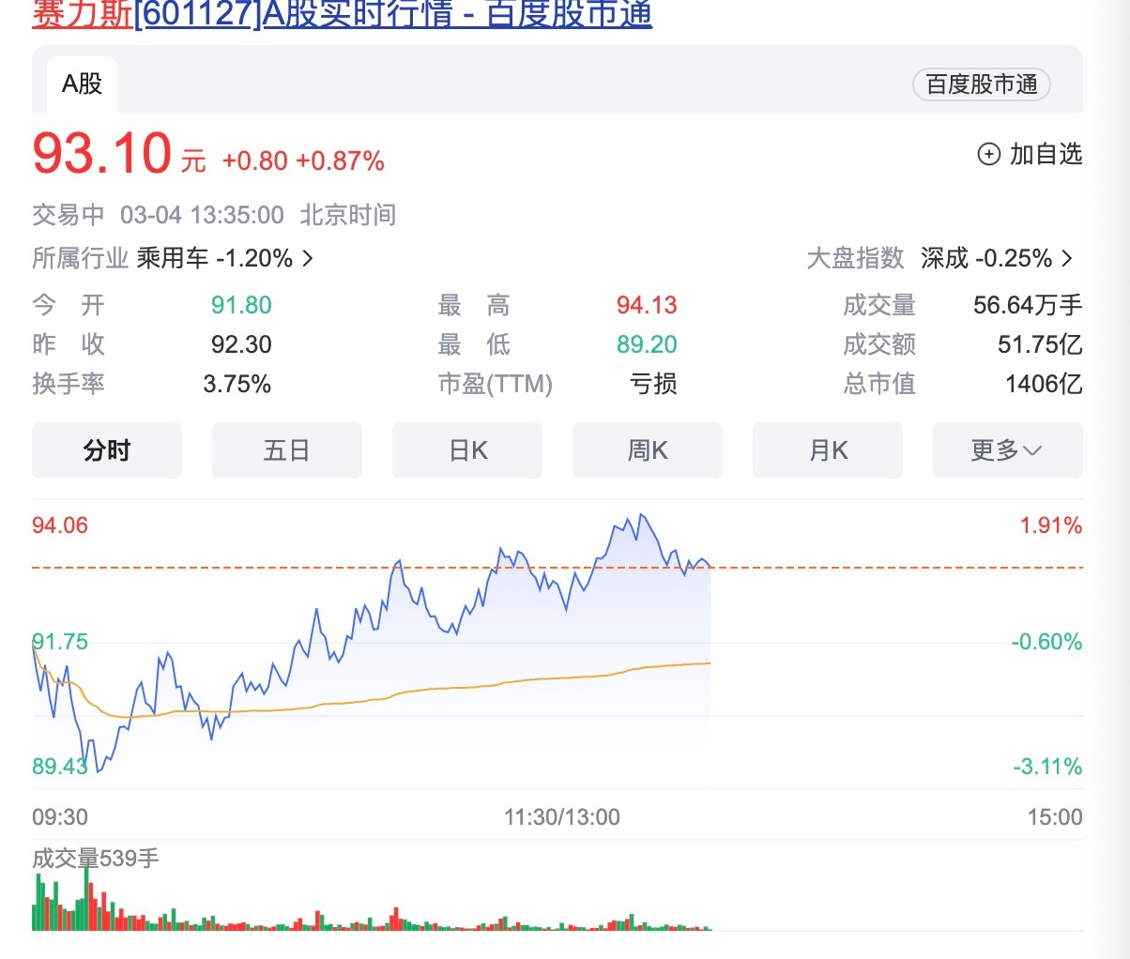Open the 更多 dropdown

pos(1008,450)
